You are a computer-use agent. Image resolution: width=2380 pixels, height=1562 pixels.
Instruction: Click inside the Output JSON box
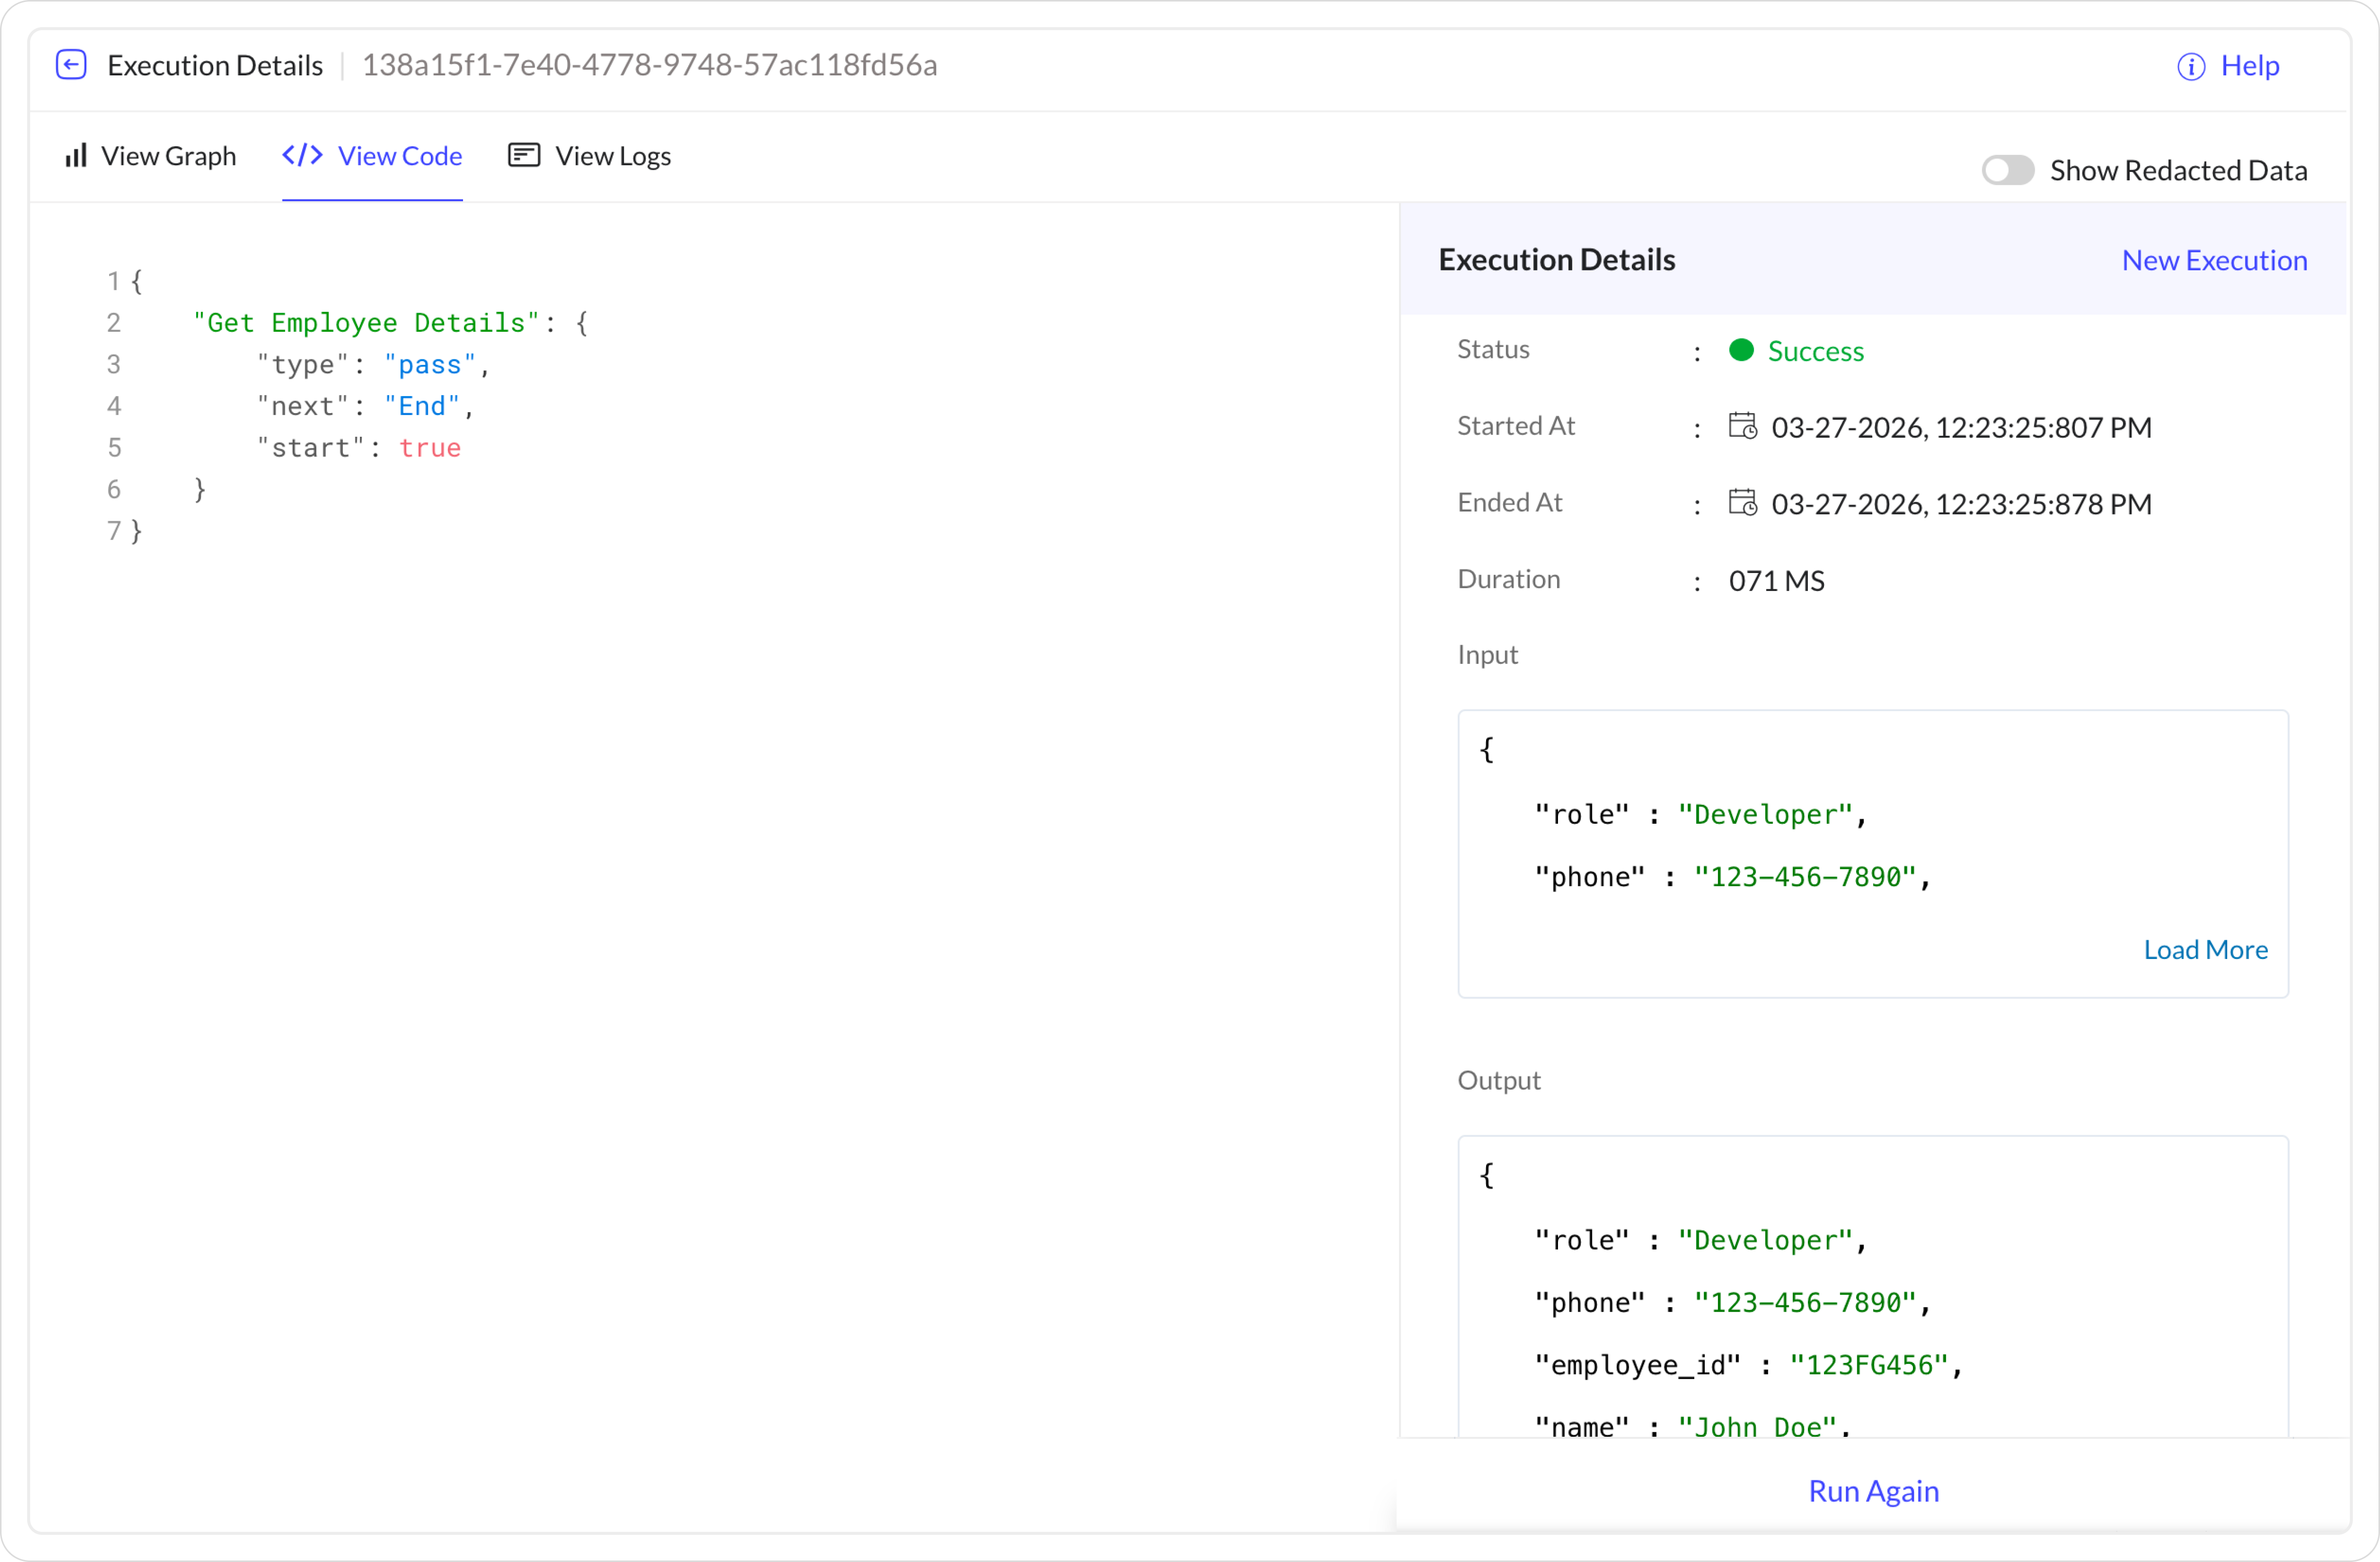click(1872, 1299)
